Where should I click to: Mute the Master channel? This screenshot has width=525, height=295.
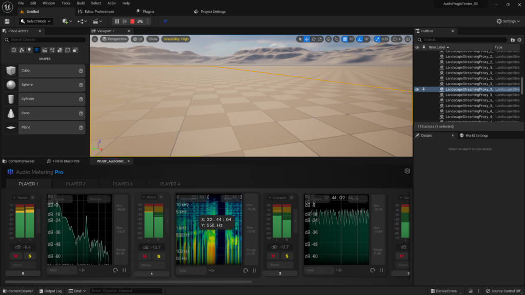coord(16,256)
